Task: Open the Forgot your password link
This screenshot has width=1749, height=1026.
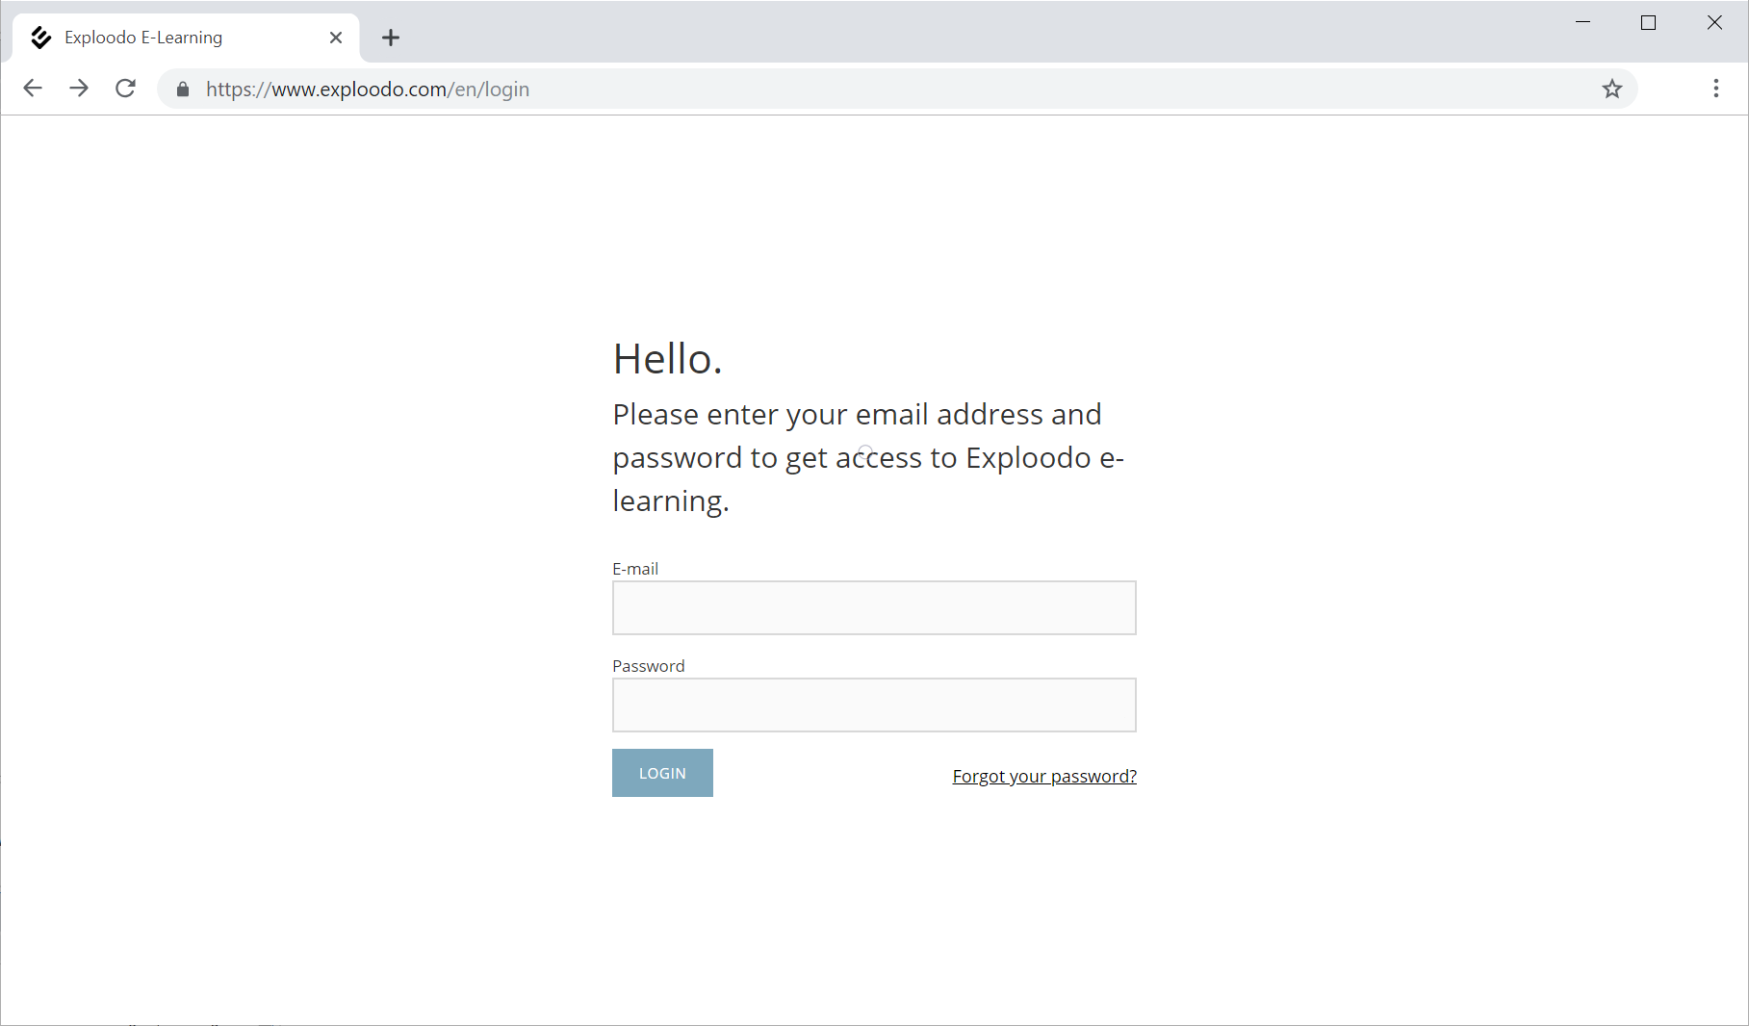Action: 1044,776
